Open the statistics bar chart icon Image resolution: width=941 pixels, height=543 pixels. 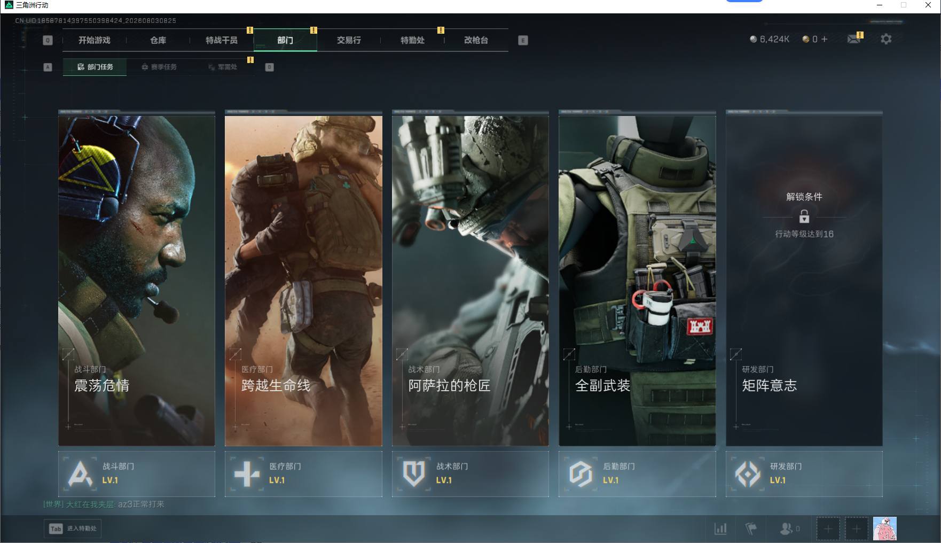(720, 529)
